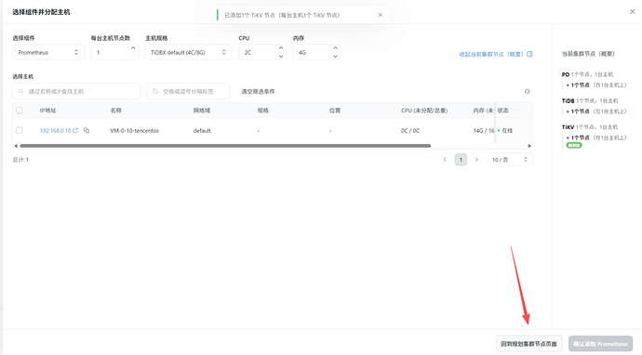Select the VM-0-10-tencentos host checkbox
The height and width of the screenshot is (355, 642).
pos(20,130)
